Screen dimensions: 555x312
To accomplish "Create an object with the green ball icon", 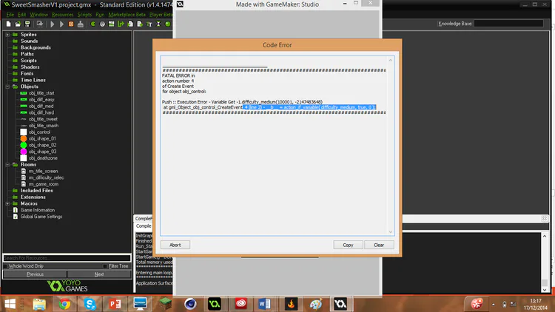I will (168, 24).
